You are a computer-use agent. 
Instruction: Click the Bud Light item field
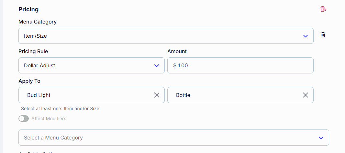92,95
